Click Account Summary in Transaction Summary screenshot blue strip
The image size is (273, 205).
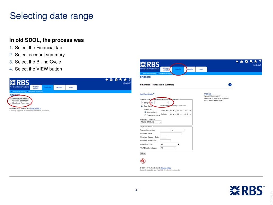pos(149,74)
